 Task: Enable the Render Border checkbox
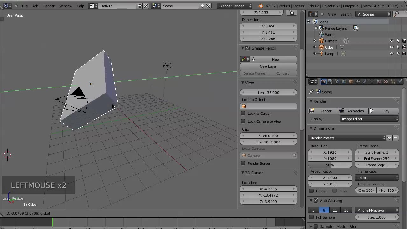[243, 163]
